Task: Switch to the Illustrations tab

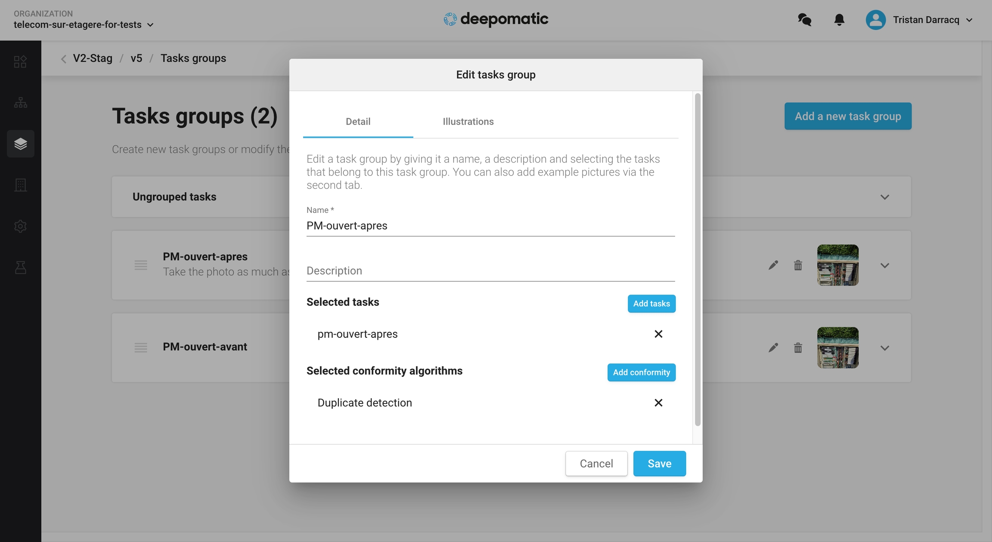Action: coord(468,122)
